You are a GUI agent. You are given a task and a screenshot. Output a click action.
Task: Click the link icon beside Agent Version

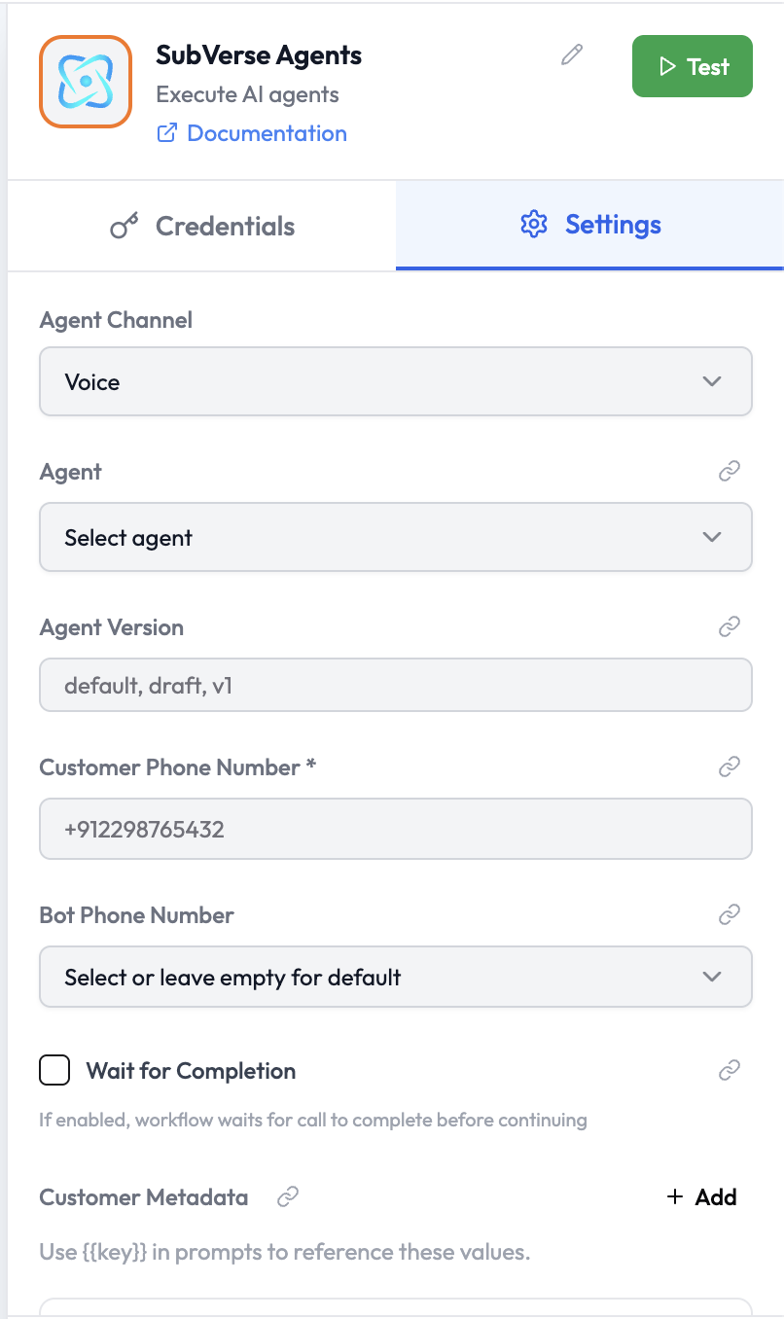click(730, 626)
